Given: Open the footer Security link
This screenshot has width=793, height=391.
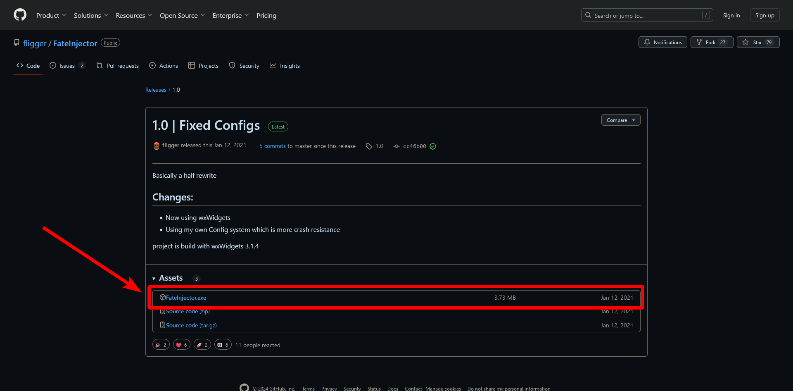Looking at the screenshot, I should pyautogui.click(x=352, y=389).
